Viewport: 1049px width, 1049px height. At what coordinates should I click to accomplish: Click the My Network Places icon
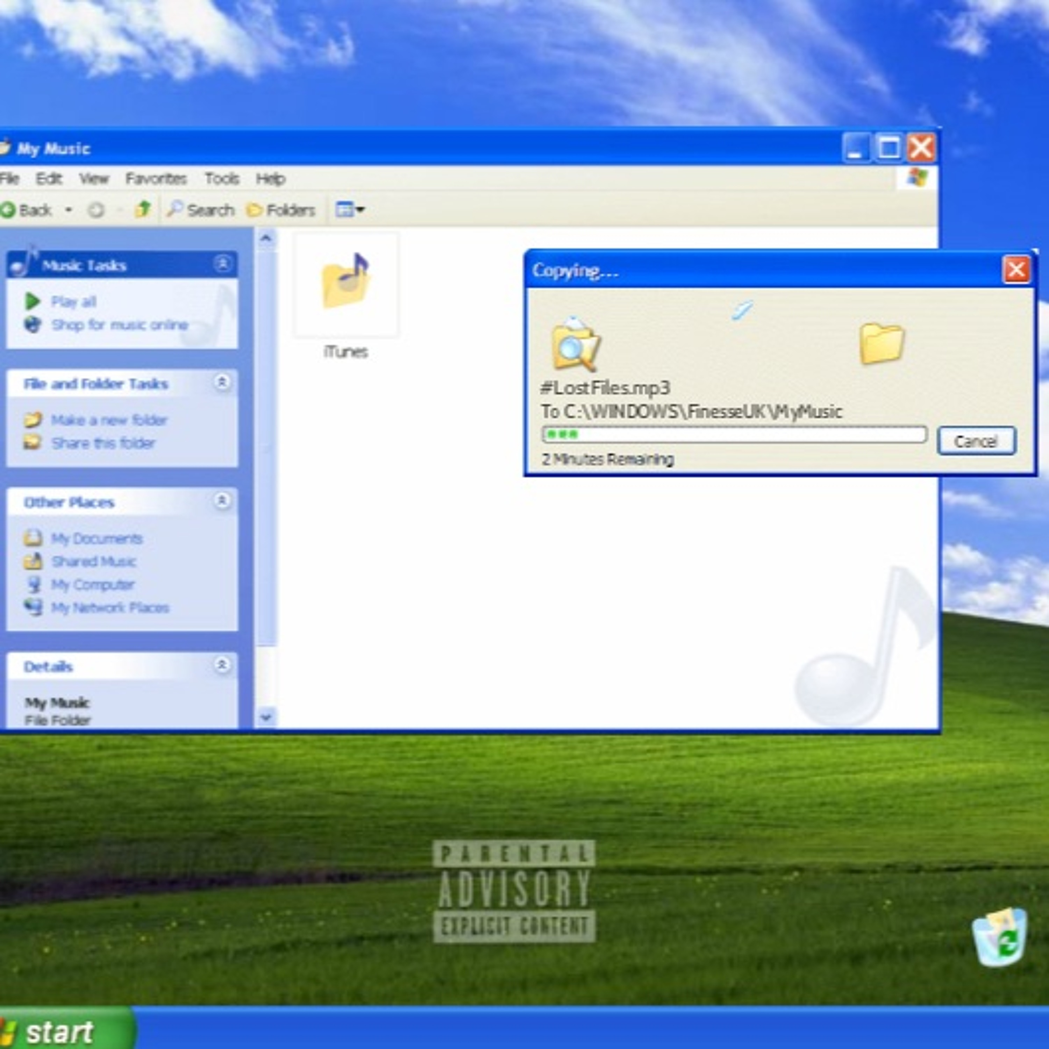[34, 607]
